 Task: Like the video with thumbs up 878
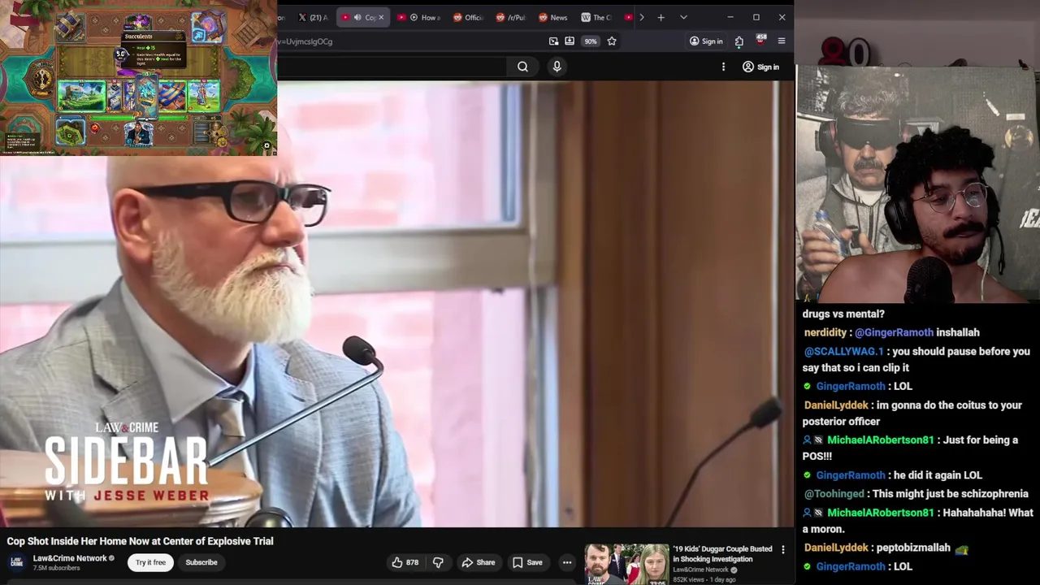pyautogui.click(x=405, y=562)
